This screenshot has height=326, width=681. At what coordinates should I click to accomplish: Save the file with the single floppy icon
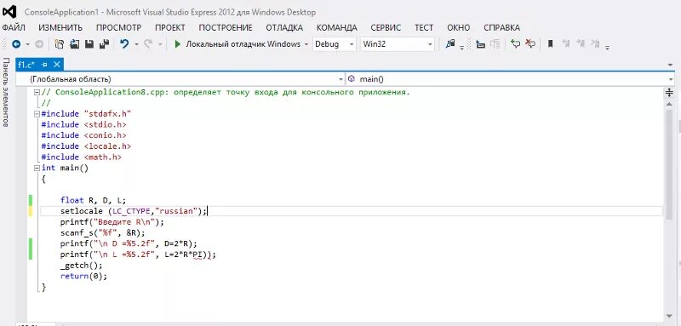coord(89,44)
